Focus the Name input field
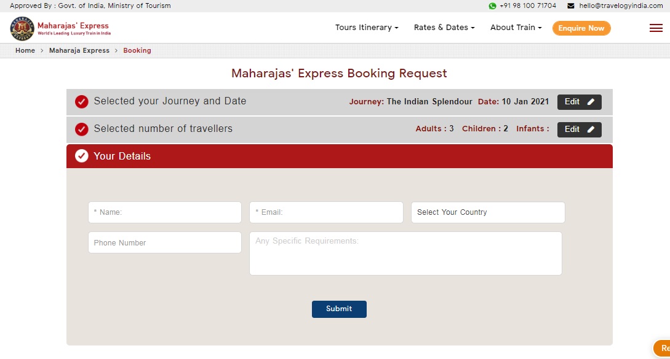This screenshot has height=359, width=670. pos(164,212)
